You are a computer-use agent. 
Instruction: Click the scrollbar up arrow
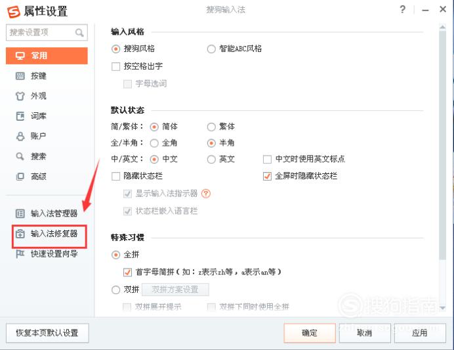[442, 27]
